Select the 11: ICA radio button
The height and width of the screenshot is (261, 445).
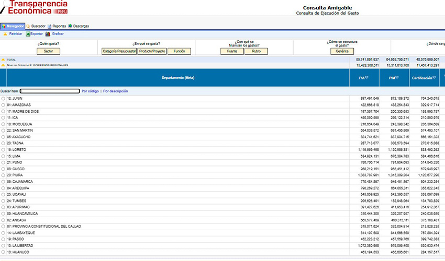pyautogui.click(x=3, y=118)
